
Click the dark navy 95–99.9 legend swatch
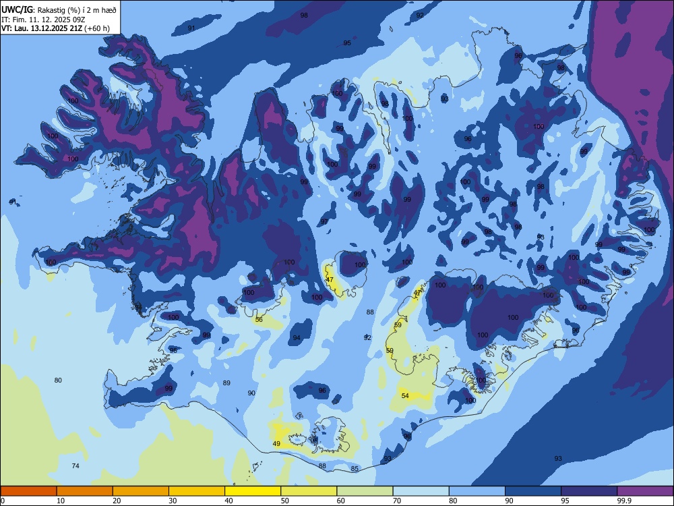tap(589, 491)
